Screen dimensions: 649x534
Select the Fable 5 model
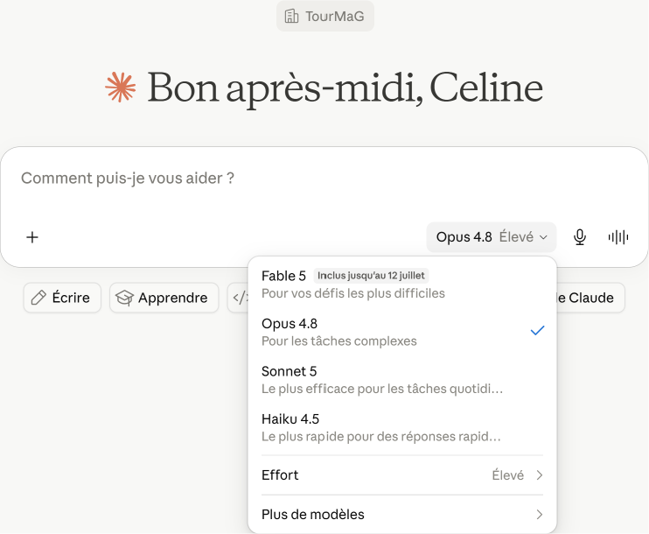tap(402, 285)
